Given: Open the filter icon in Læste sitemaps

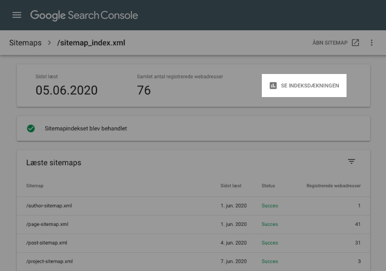Looking at the screenshot, I should 351,161.
